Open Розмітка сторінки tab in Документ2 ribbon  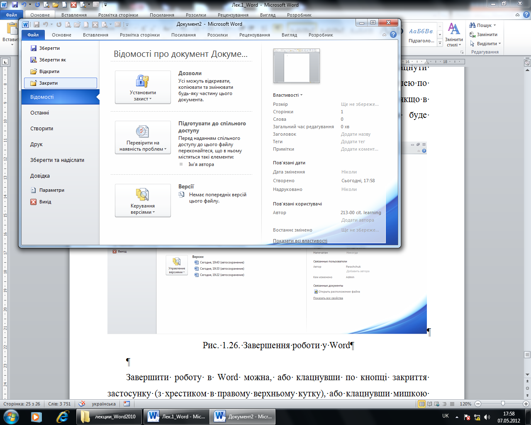pos(140,35)
